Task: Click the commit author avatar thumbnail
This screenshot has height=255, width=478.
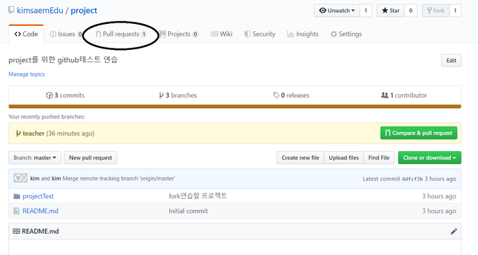Action: (20, 178)
